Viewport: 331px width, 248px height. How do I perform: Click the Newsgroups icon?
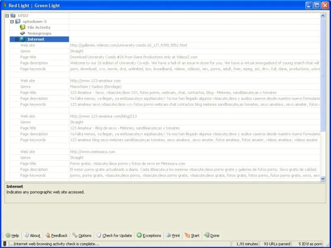(23, 33)
